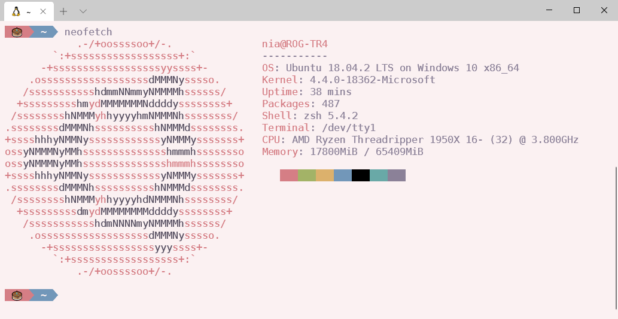Viewport: 618px width, 319px height.
Task: Click the terminal vertical scrollbar
Action: pos(616,239)
